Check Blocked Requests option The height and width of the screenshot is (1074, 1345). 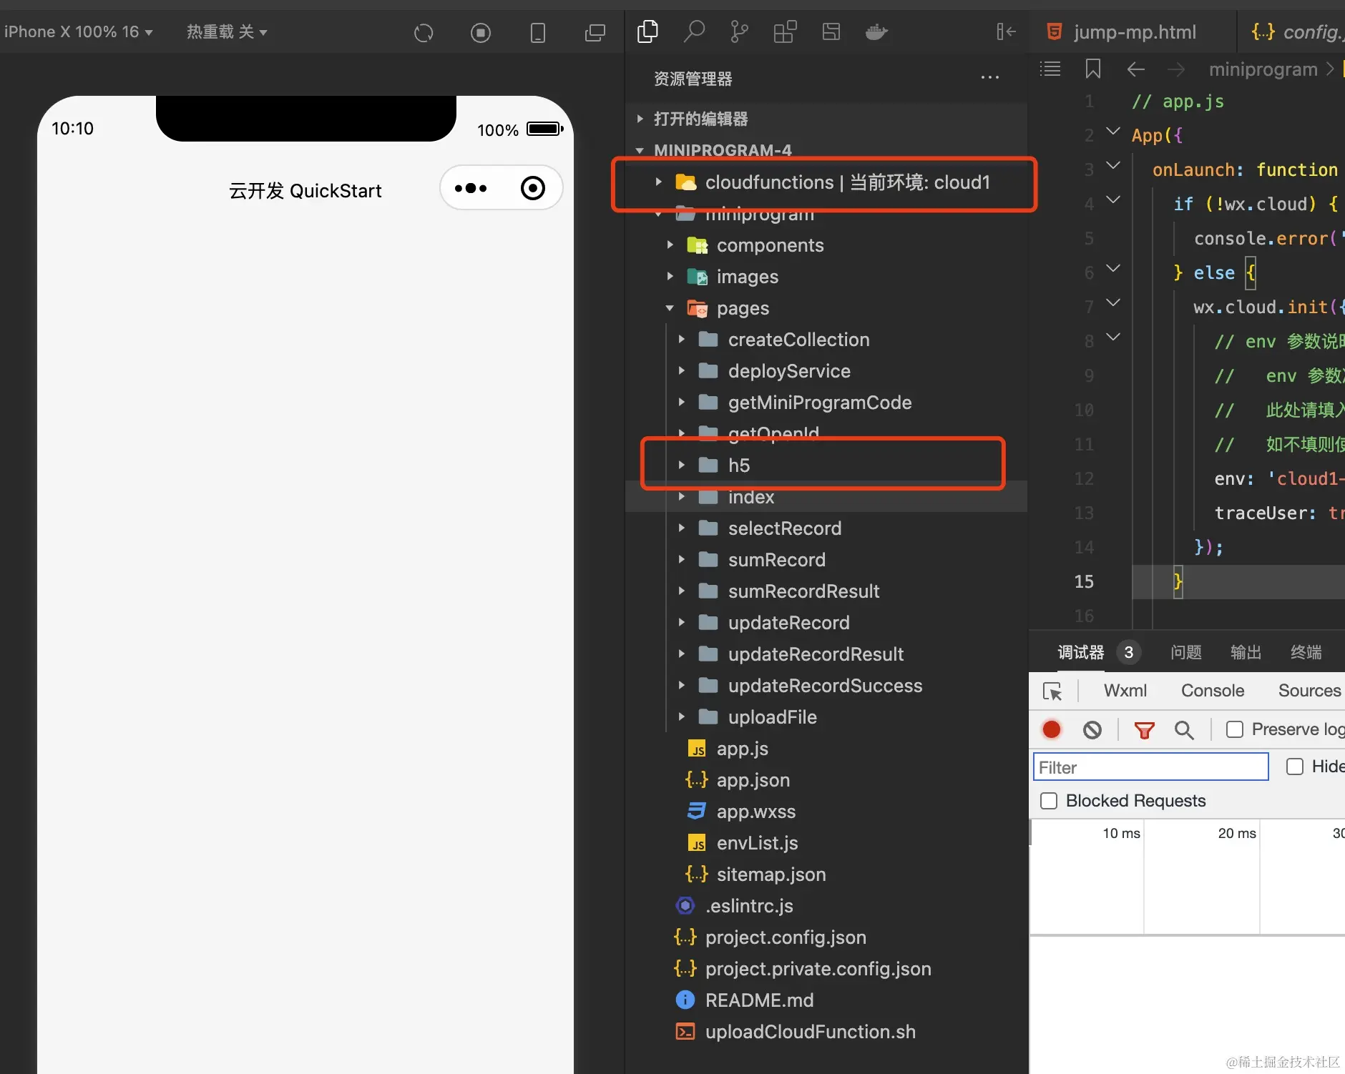[x=1049, y=801]
